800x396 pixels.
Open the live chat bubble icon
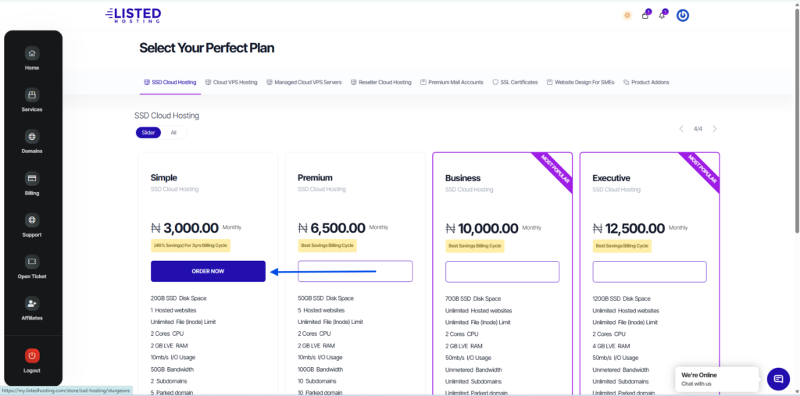point(778,379)
